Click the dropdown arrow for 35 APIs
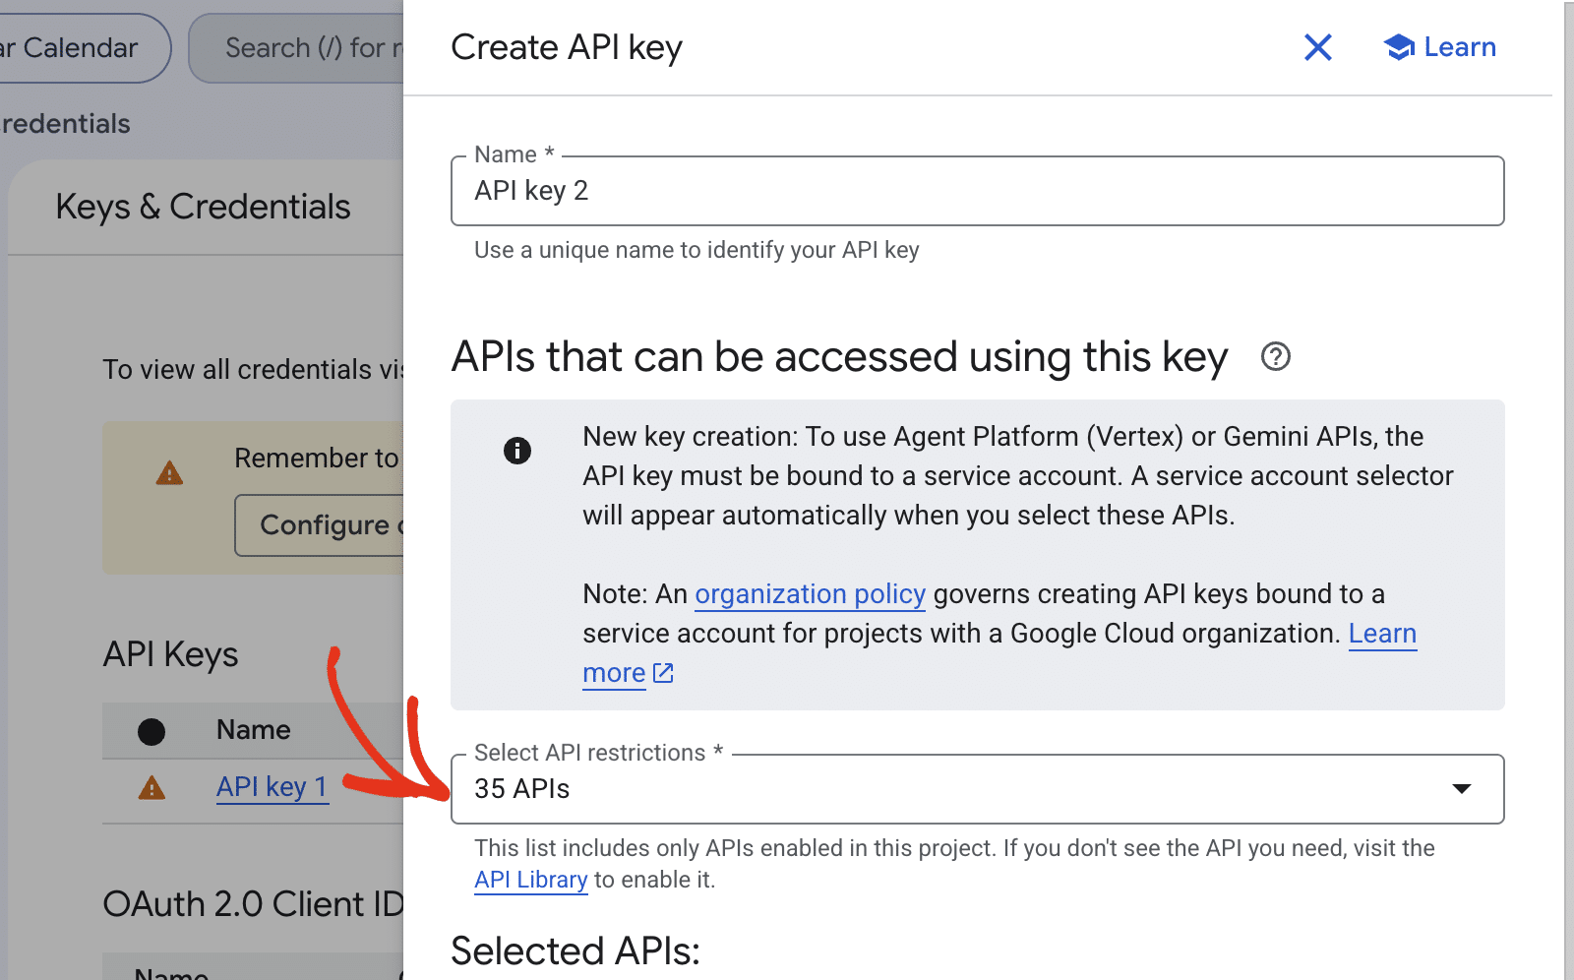This screenshot has width=1574, height=980. 1462,789
